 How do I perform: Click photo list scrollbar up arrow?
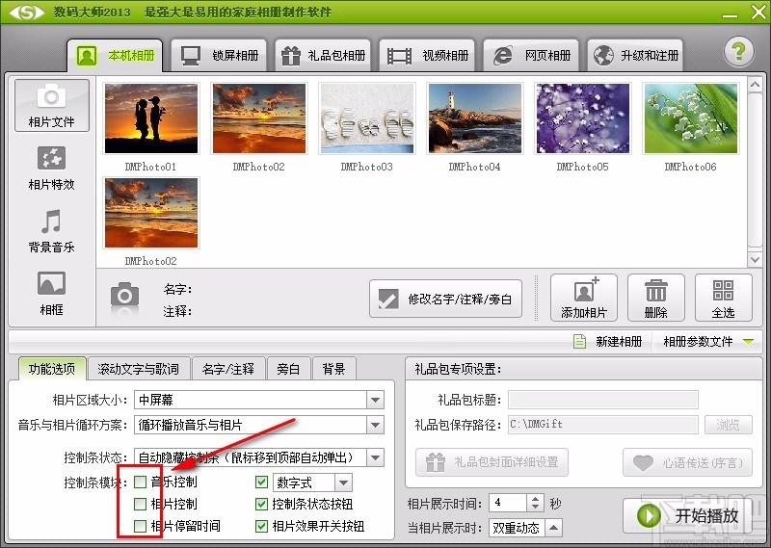(x=755, y=85)
